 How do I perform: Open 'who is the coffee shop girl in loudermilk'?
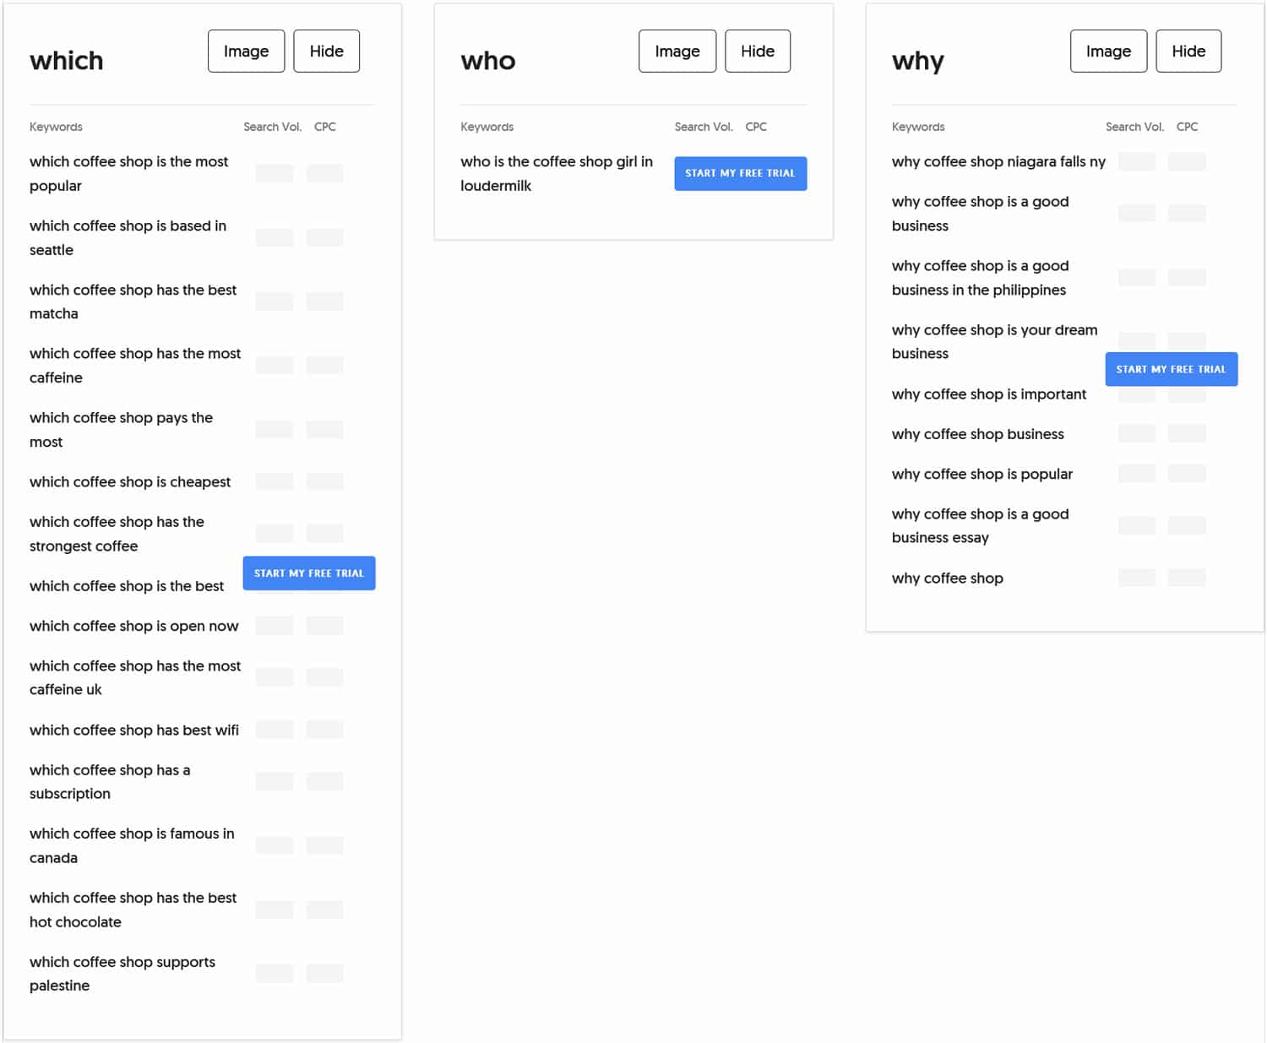(556, 173)
